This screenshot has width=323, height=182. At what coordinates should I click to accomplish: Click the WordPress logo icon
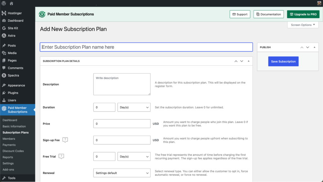(3, 3)
